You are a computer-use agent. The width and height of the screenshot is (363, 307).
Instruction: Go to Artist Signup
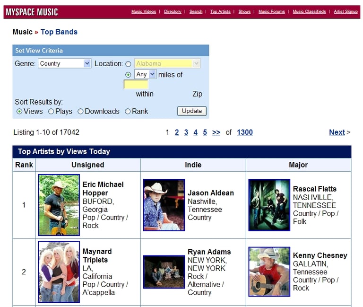click(346, 11)
